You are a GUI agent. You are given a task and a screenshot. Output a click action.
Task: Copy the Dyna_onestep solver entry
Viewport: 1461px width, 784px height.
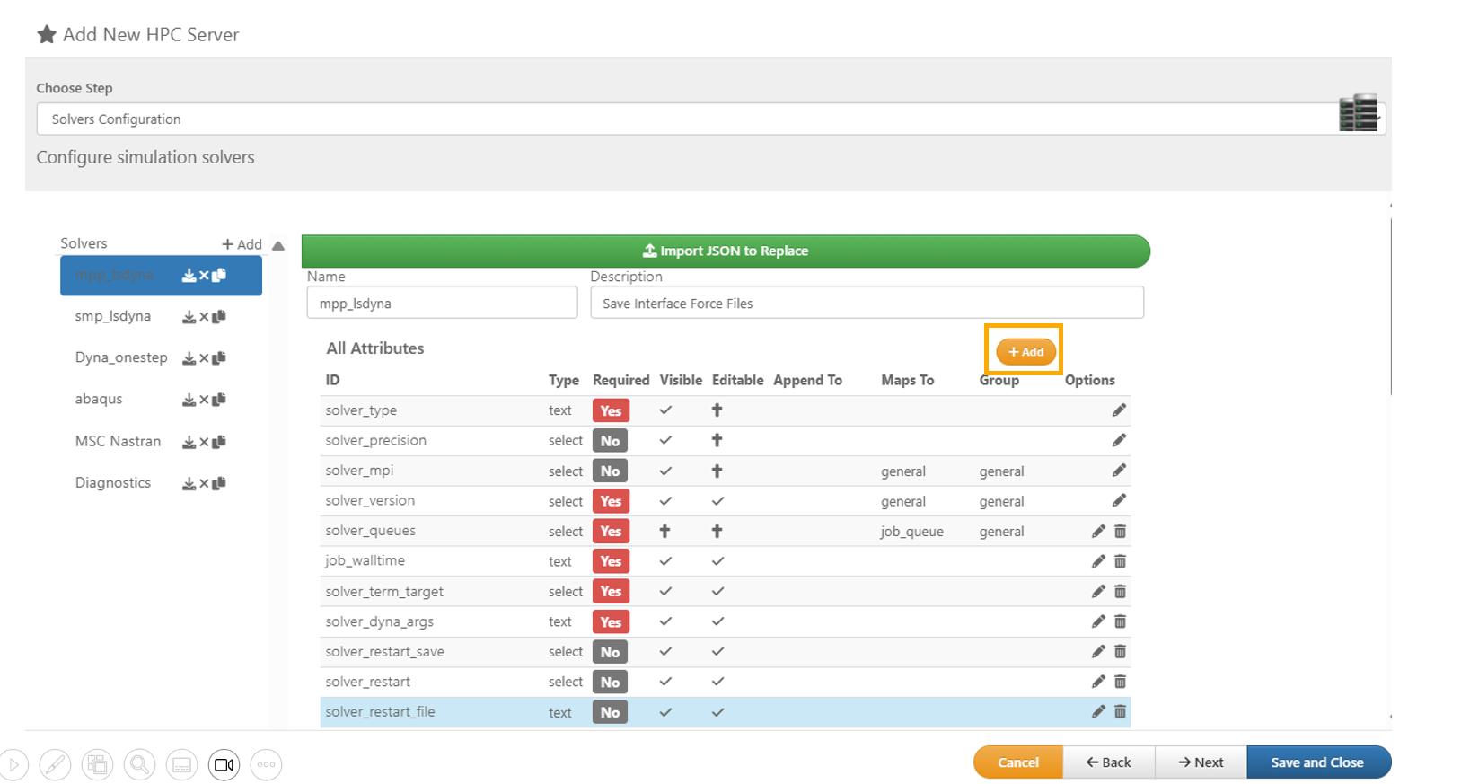219,358
